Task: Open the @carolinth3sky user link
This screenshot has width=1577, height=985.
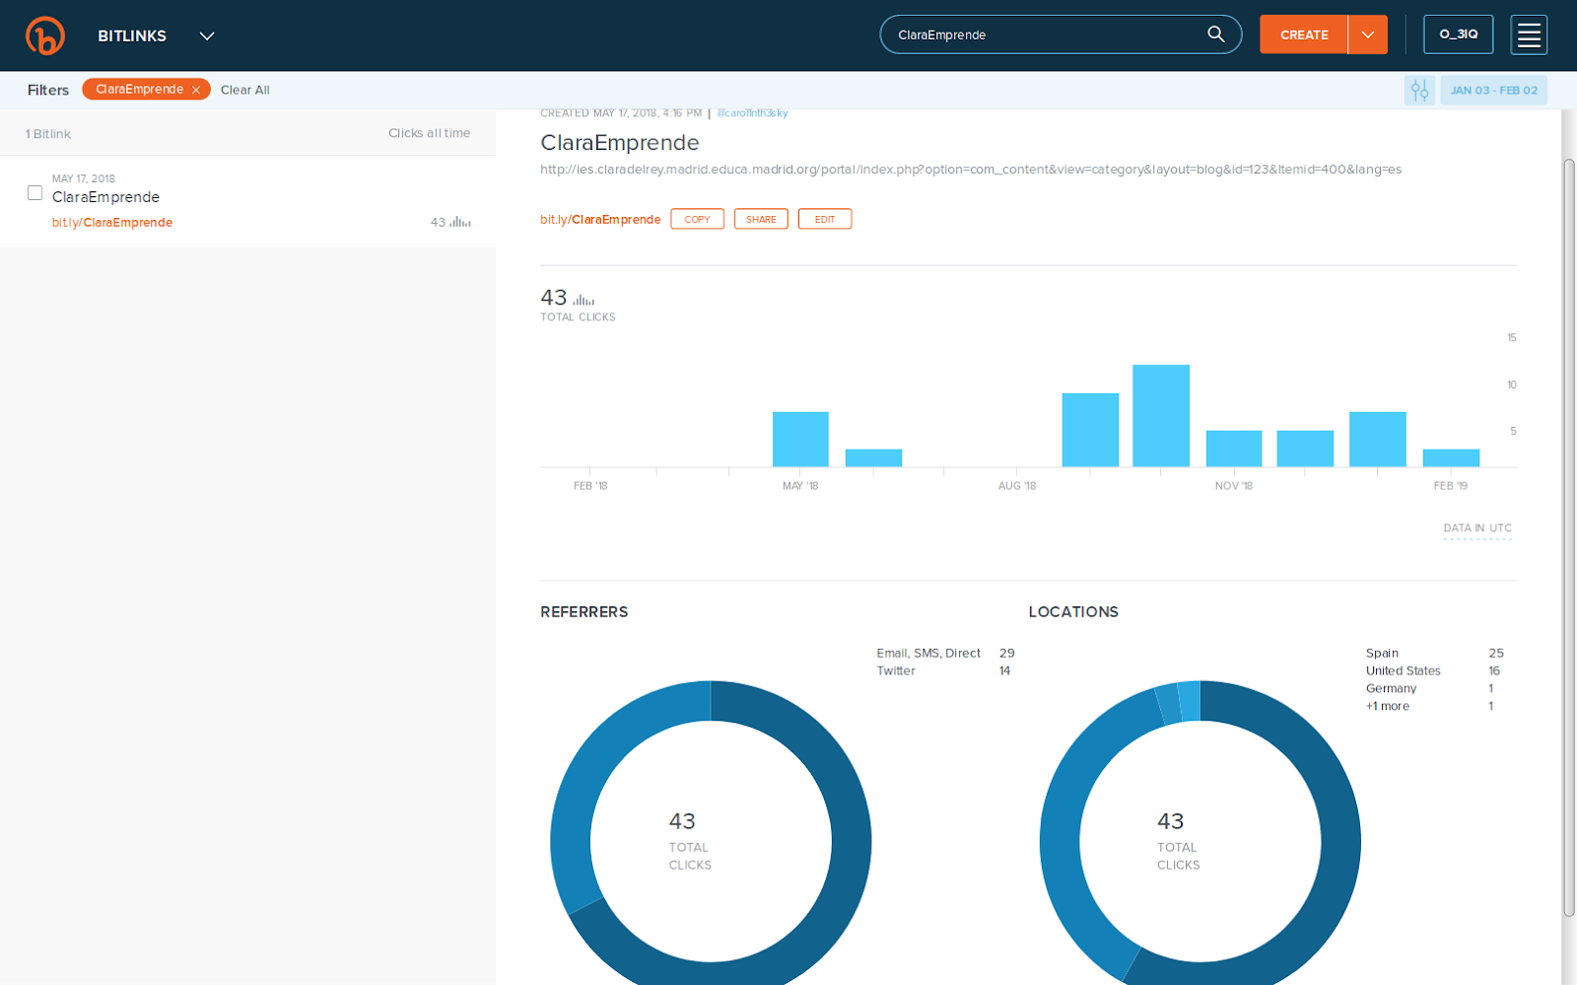Action: pos(752,113)
